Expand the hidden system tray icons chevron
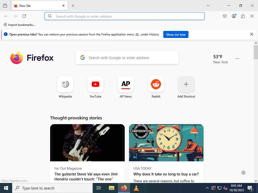This screenshot has width=258, height=193. [207, 188]
